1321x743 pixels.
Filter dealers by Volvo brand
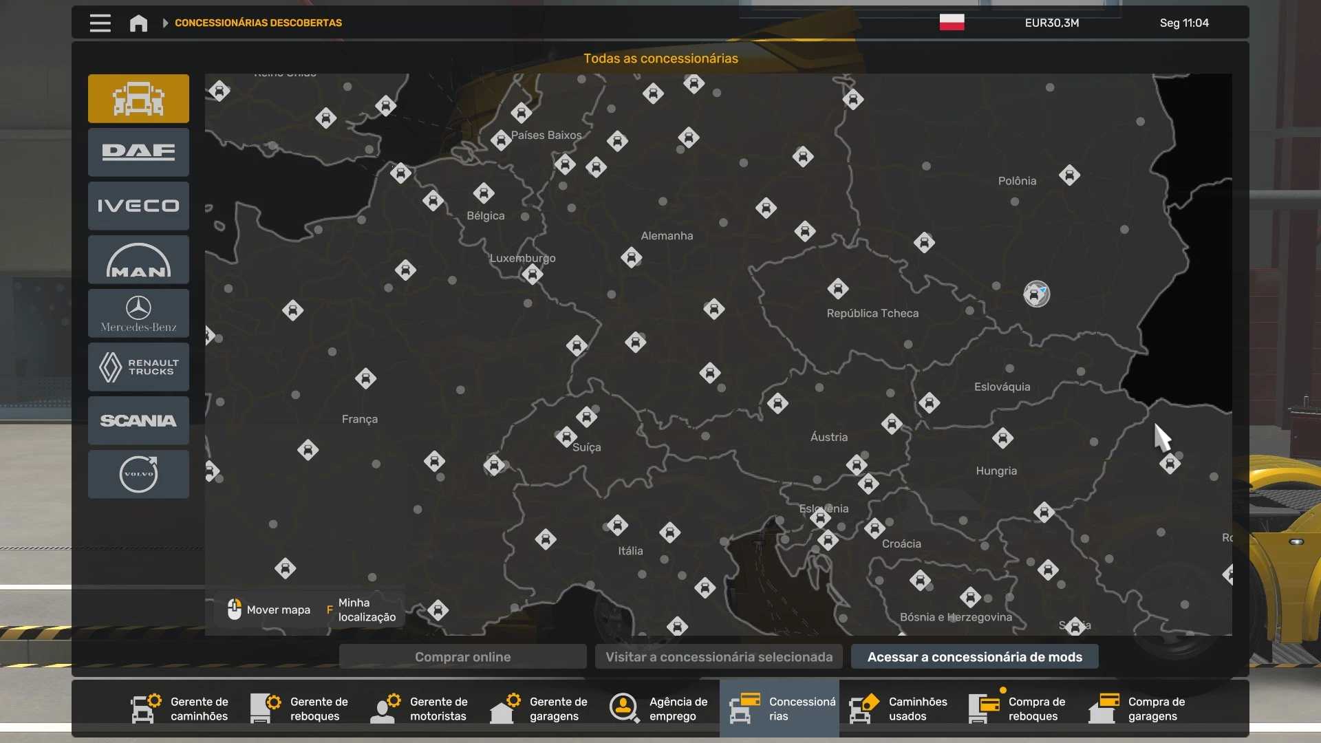pos(138,474)
